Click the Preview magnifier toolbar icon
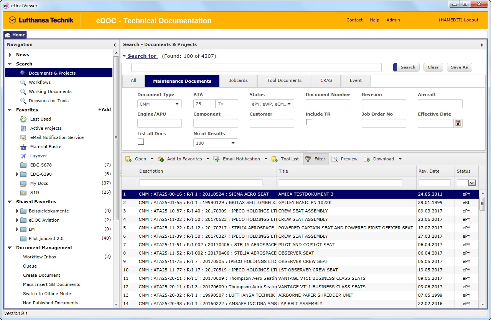Image resolution: width=491 pixels, height=320 pixels. (335, 159)
